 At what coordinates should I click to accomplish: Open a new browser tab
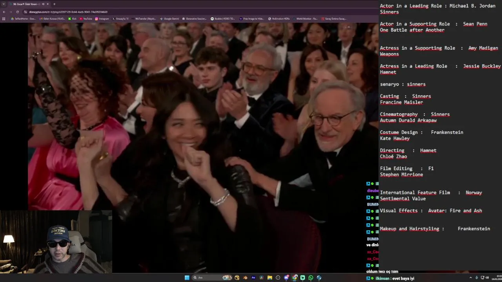pyautogui.click(x=54, y=4)
